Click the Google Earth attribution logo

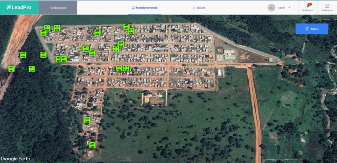click(x=15, y=159)
